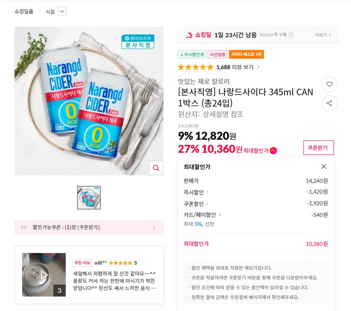Viewport: 351px width, 311px height.
Task: Select the product thumbnail below the main image
Action: pyautogui.click(x=89, y=197)
